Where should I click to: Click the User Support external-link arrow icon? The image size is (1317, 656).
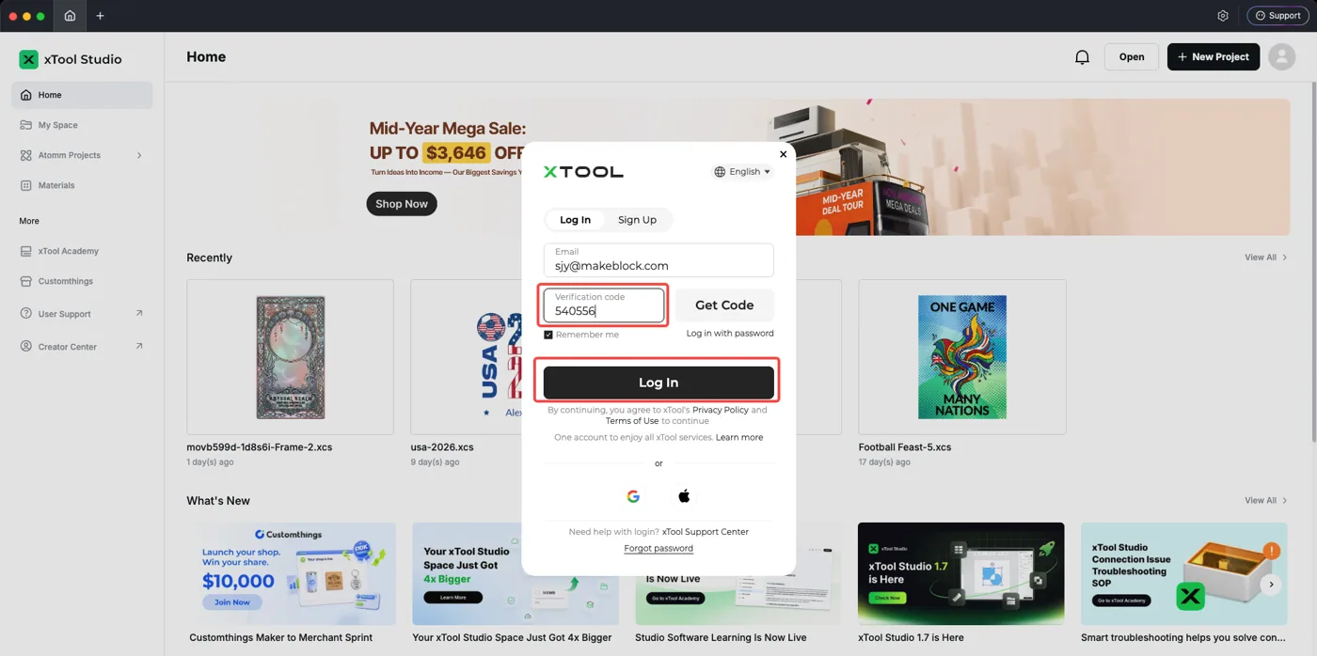point(139,313)
